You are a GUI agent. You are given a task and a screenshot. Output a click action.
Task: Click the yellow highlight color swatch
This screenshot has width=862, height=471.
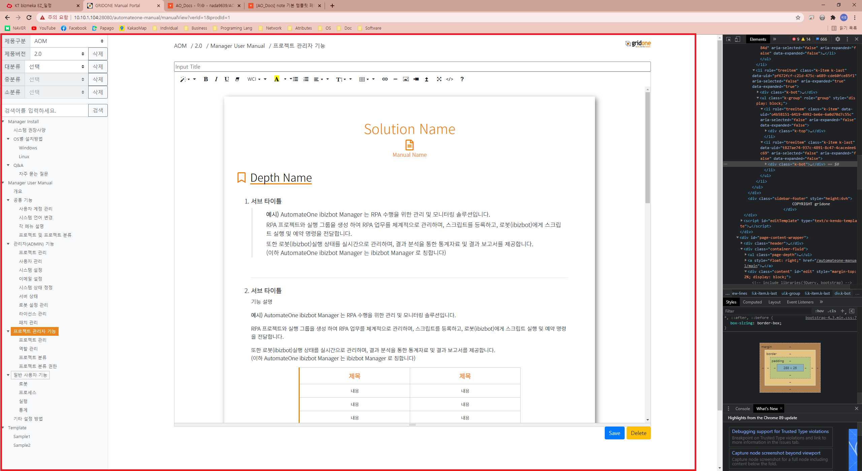276,79
